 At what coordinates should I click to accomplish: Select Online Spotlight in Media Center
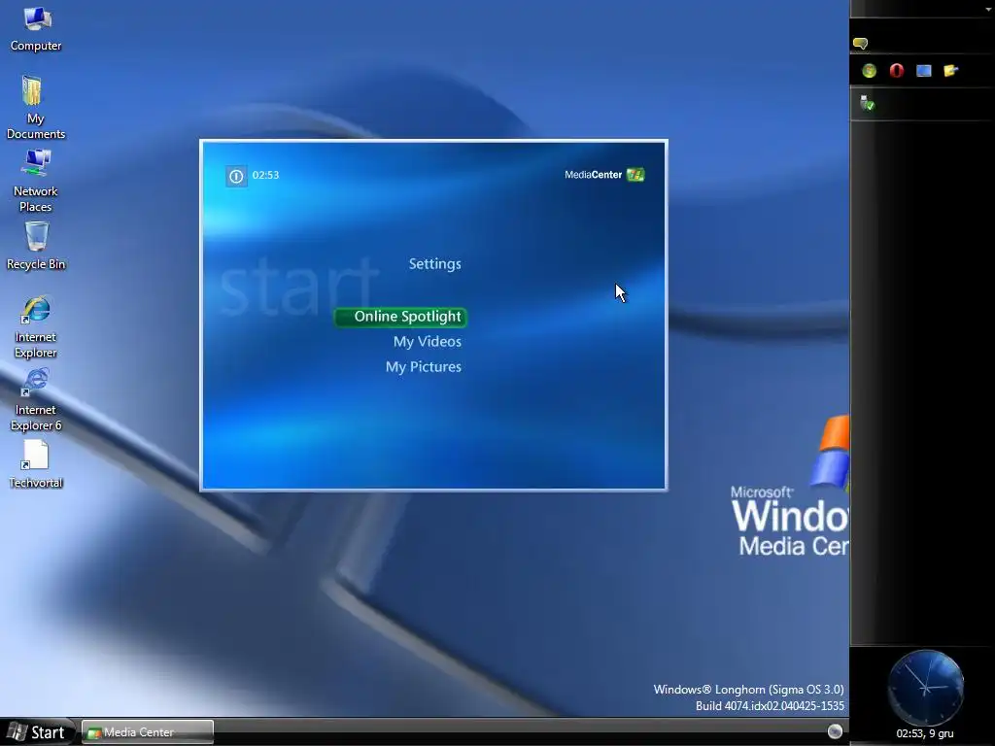[x=401, y=317]
